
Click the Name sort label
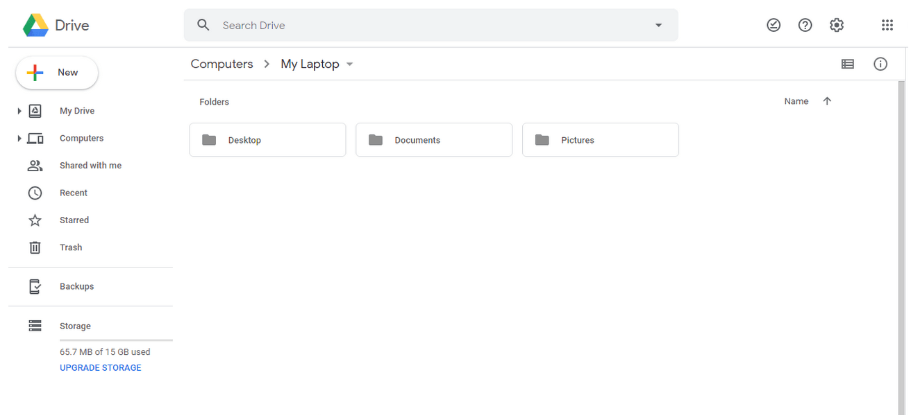[x=796, y=101]
